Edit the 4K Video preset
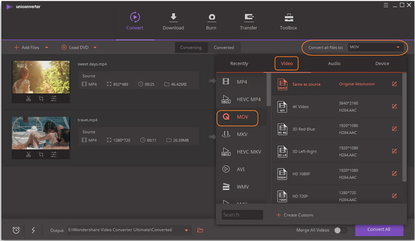This screenshot has width=415, height=241. pyautogui.click(x=394, y=106)
